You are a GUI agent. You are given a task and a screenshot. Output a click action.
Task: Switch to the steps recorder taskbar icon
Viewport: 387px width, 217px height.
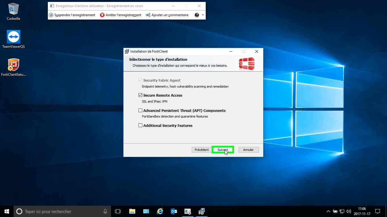coord(188,211)
